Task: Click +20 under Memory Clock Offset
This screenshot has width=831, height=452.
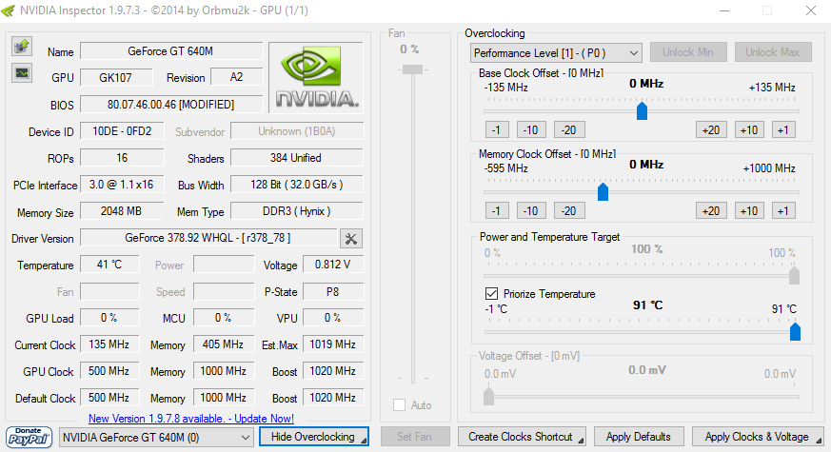Action: [x=711, y=211]
